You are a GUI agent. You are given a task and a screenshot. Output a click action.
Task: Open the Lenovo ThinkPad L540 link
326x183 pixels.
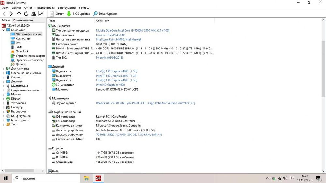(110, 35)
